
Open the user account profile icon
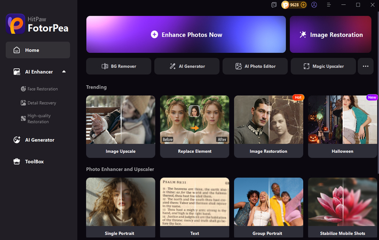[314, 5]
